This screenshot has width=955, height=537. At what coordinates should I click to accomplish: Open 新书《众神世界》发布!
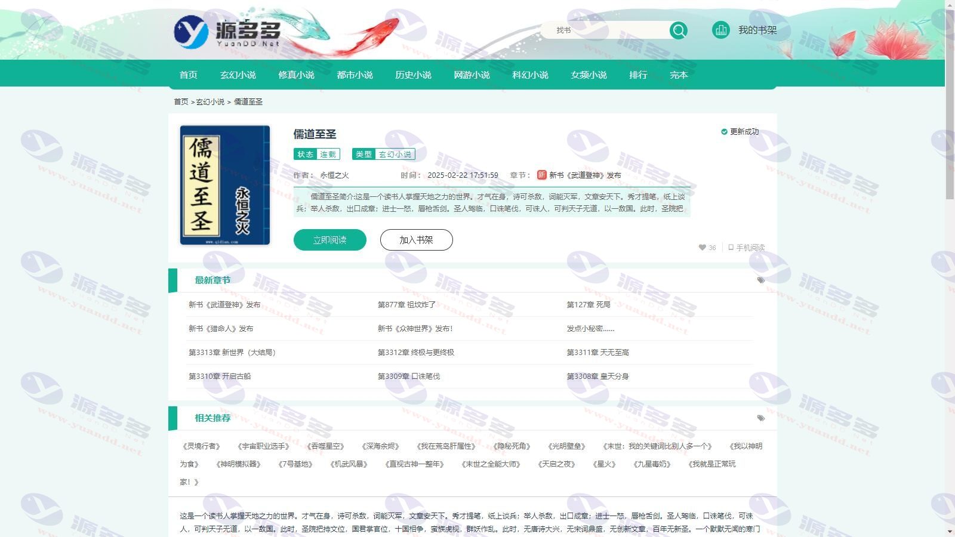click(x=415, y=329)
